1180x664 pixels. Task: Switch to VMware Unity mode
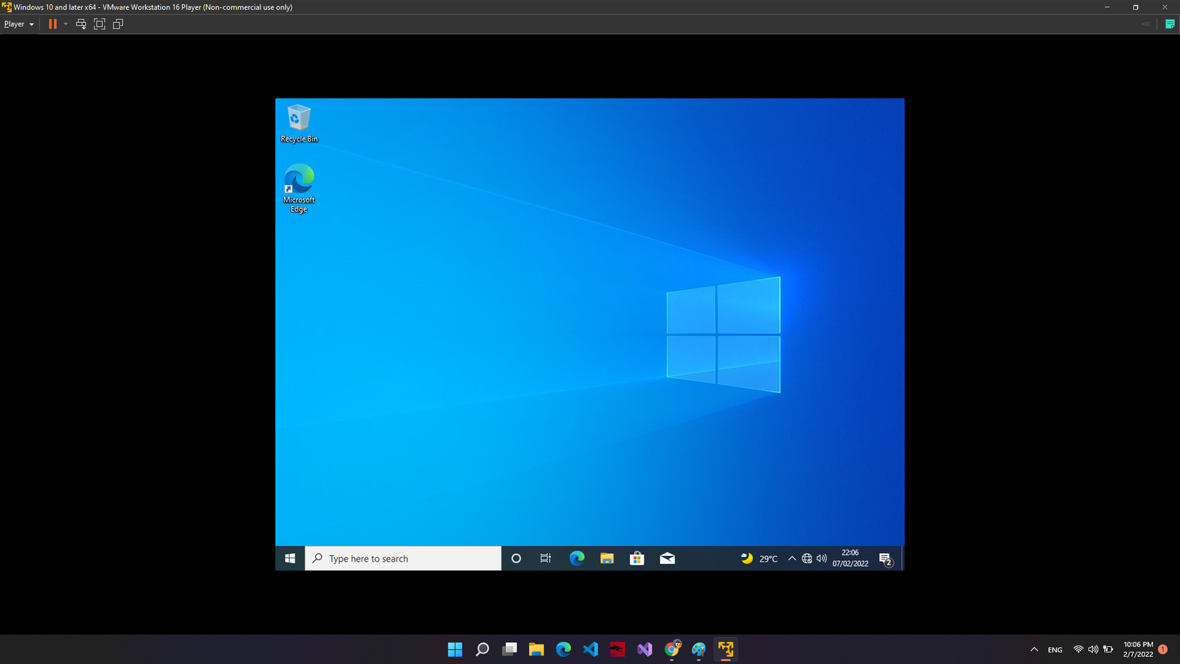coord(118,24)
